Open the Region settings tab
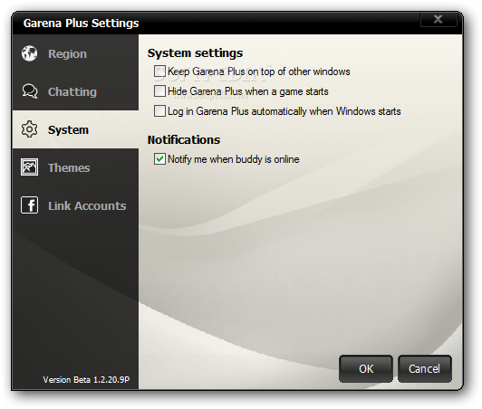Viewport: 482px width, 409px height. [75, 53]
